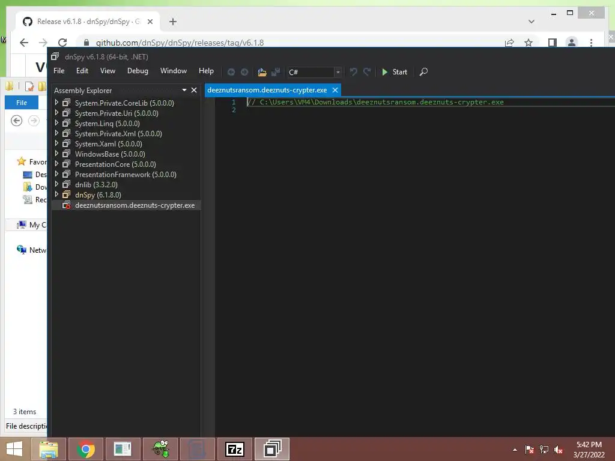Open the Windows Start button

[x=14, y=449]
